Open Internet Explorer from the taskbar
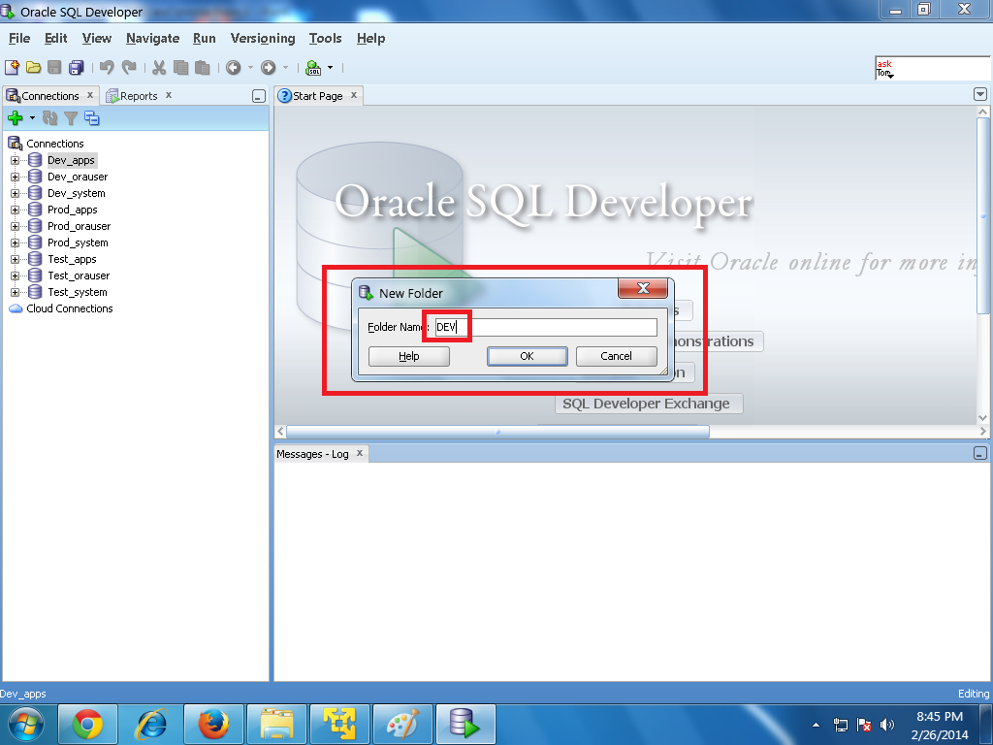Image resolution: width=993 pixels, height=745 pixels. click(x=150, y=724)
